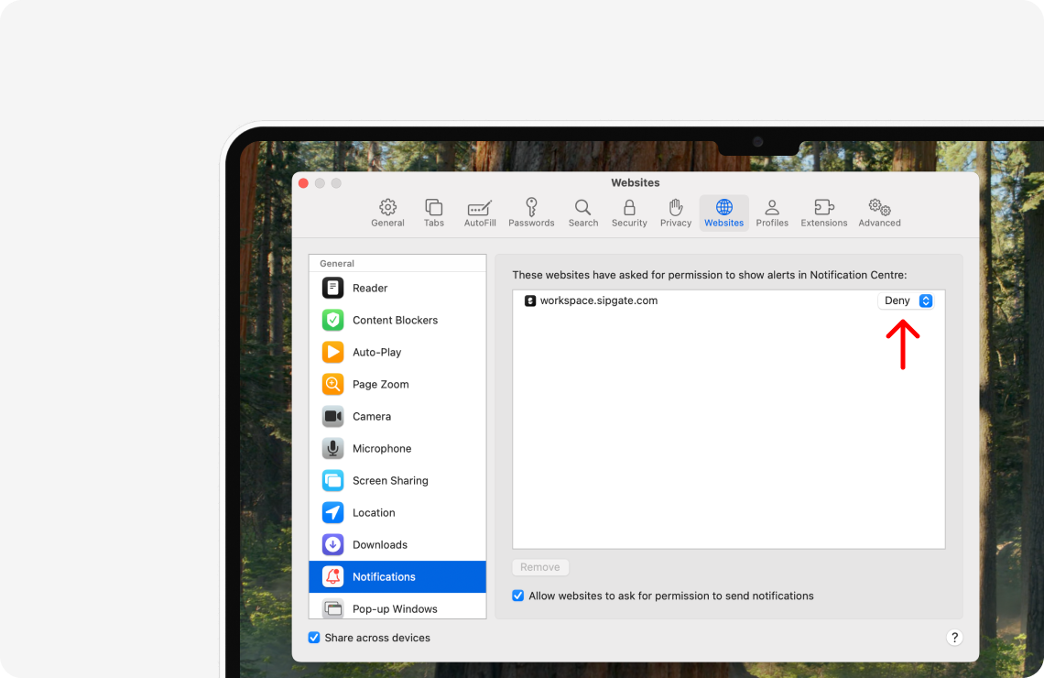1044x678 pixels.
Task: Open the Privacy settings pane
Action: point(676,213)
